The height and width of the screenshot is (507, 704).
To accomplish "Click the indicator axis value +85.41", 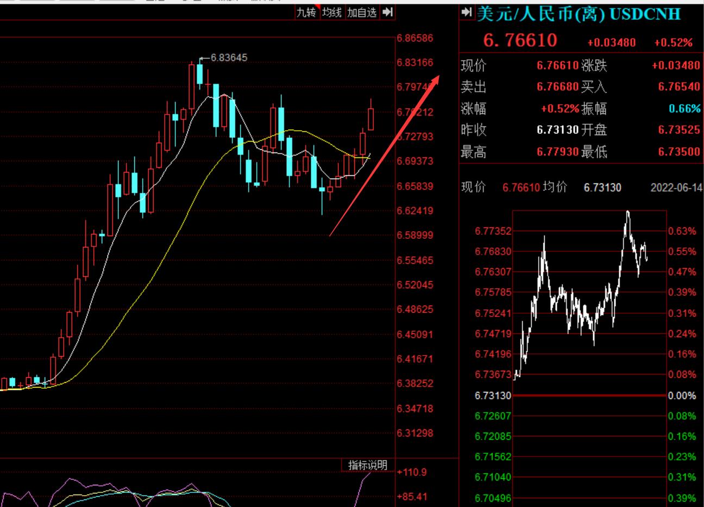I will click(412, 497).
